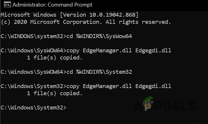The image size is (208, 124).
Task: Click the empty final C:\Windows\System32> prompt
Action: point(33,108)
